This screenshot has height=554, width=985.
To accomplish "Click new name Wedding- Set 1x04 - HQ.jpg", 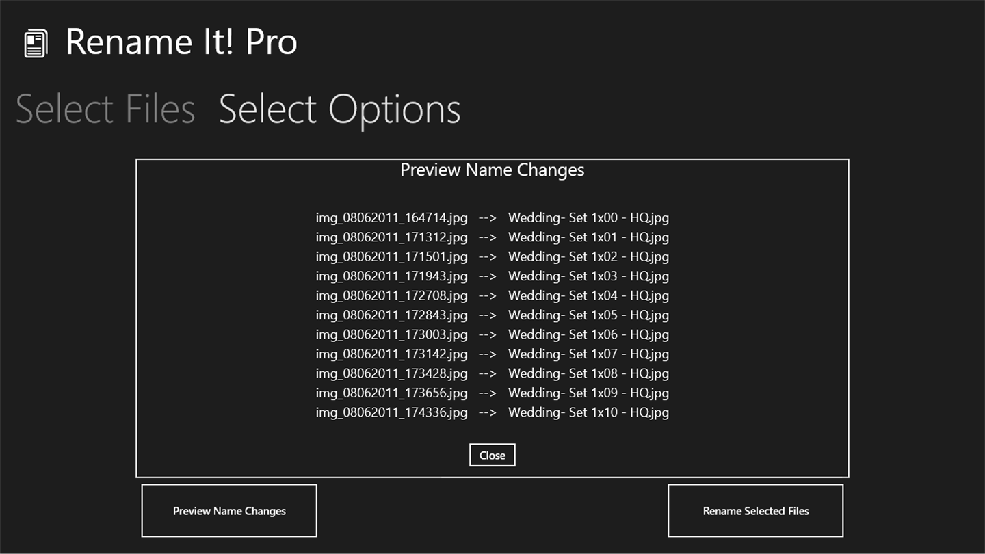I will (588, 295).
